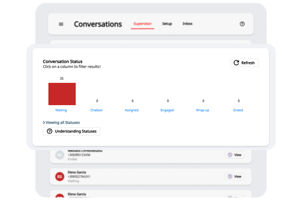
Task: Click the red Waiting bar in the chart
Action: (62, 94)
